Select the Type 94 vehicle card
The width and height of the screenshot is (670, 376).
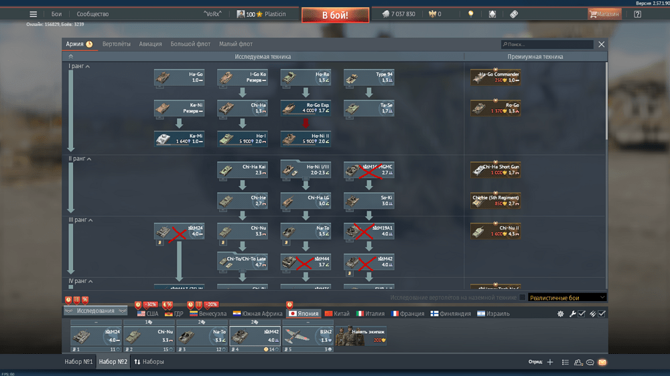point(368,77)
